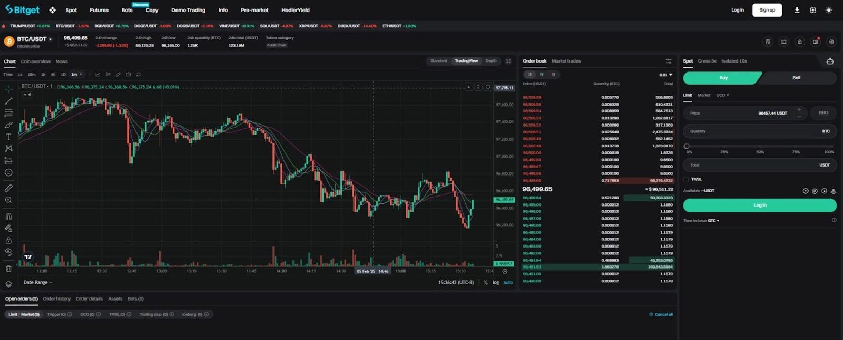Viewport: 843px width, 340px height.
Task: Click the download app icon
Action: pyautogui.click(x=797, y=10)
